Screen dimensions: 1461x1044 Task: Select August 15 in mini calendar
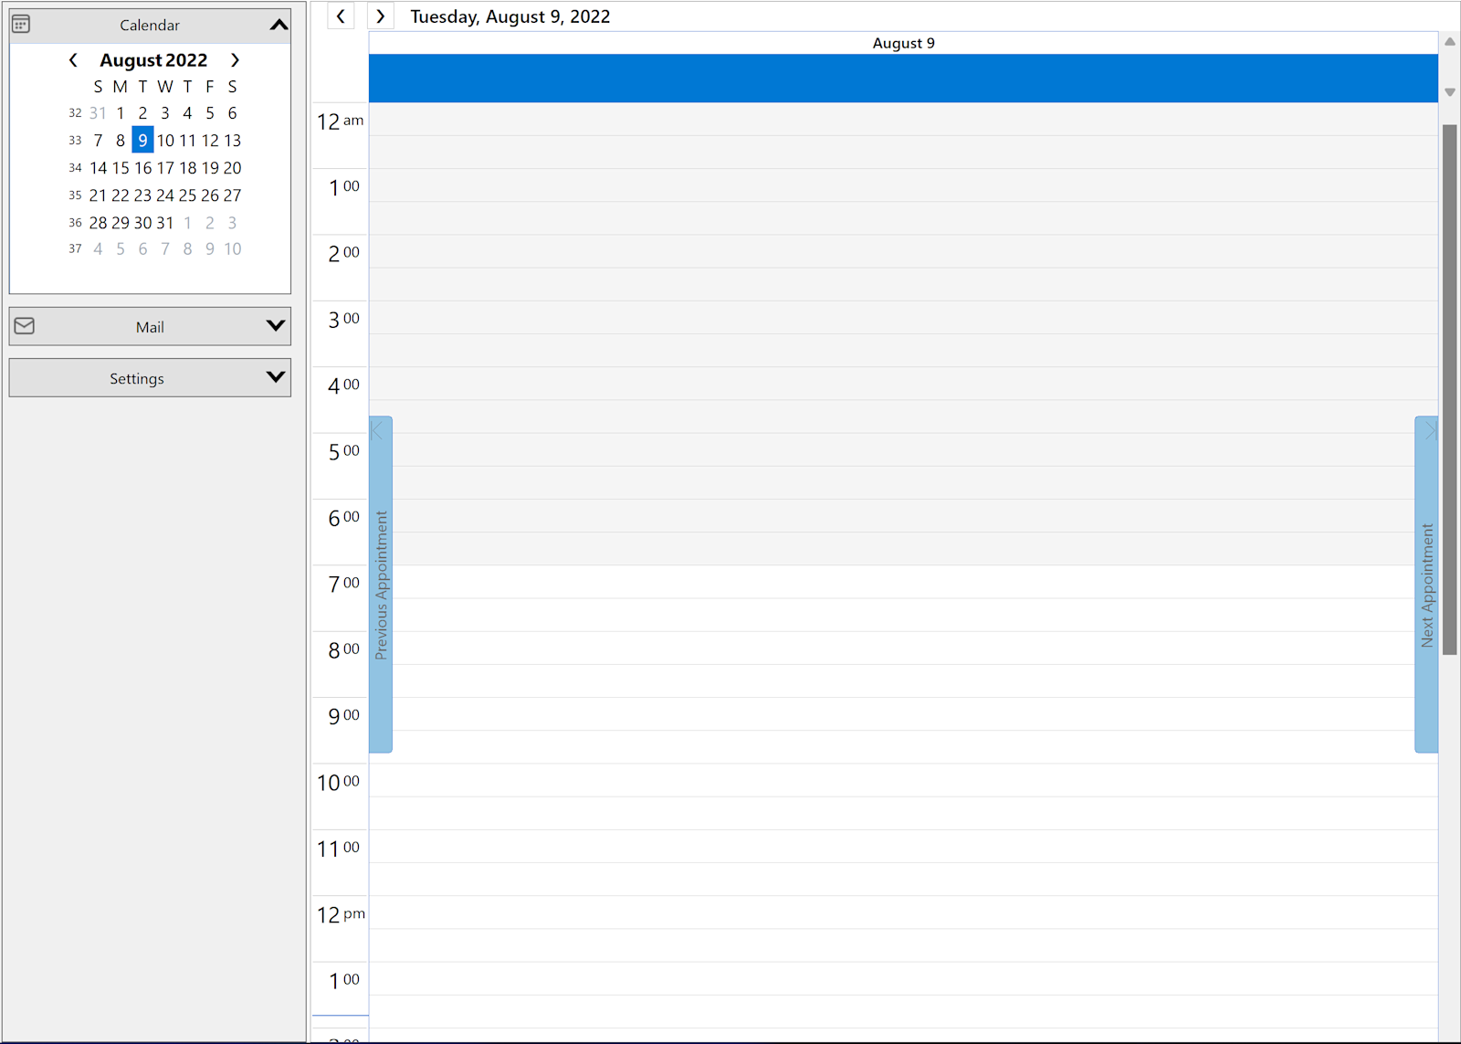121,168
